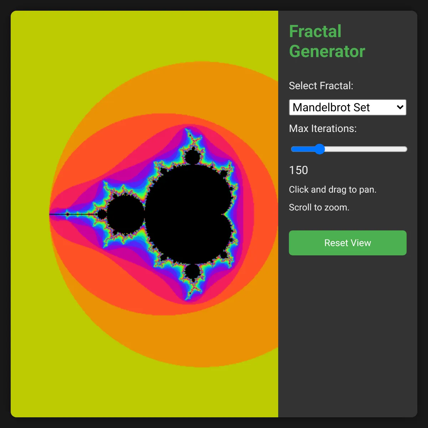Viewport: 428px width, 428px height.
Task: Click the 'Scroll to zoom' hint text
Action: coord(319,207)
